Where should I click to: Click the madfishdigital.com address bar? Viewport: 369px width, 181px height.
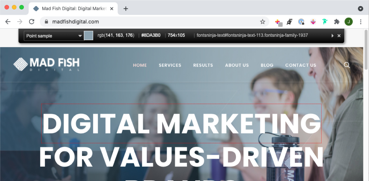click(154, 22)
